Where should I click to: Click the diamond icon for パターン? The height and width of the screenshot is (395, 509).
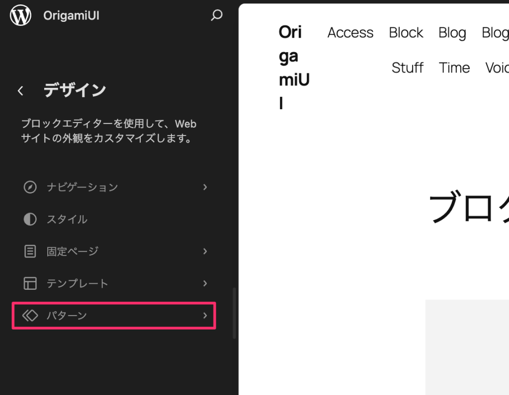pyautogui.click(x=30, y=315)
